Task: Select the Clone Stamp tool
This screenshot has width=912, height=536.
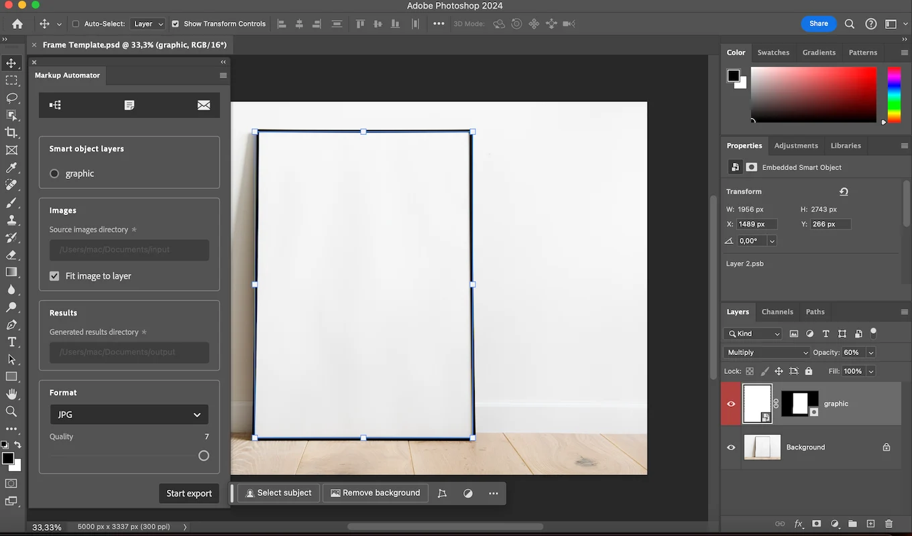Action: tap(11, 220)
